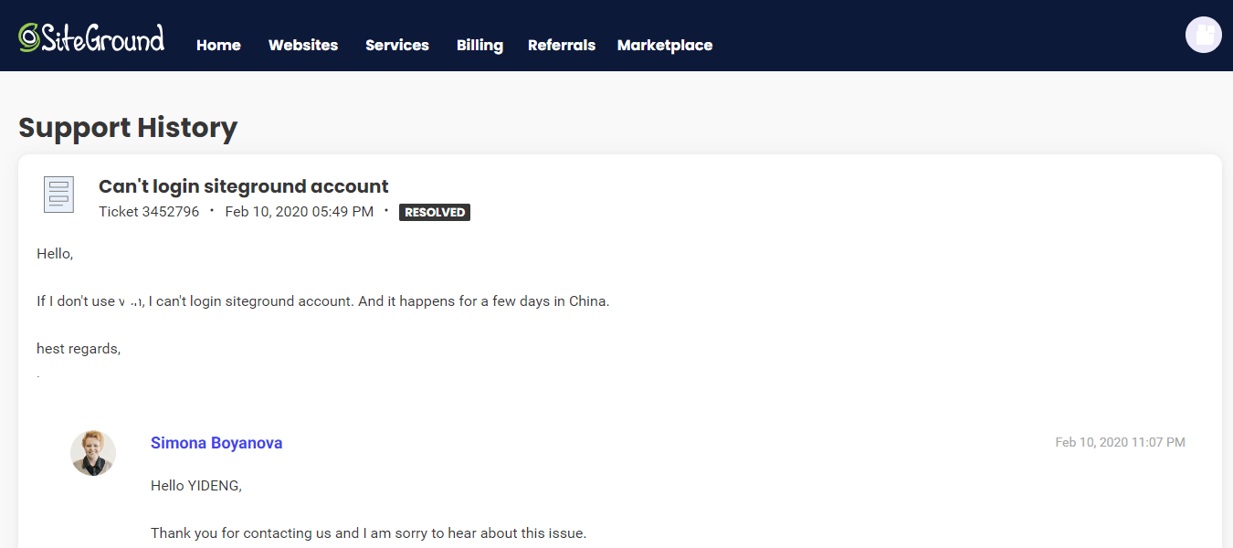Select the Ticket 3452796 number text
The image size is (1233, 548).
[x=149, y=212]
